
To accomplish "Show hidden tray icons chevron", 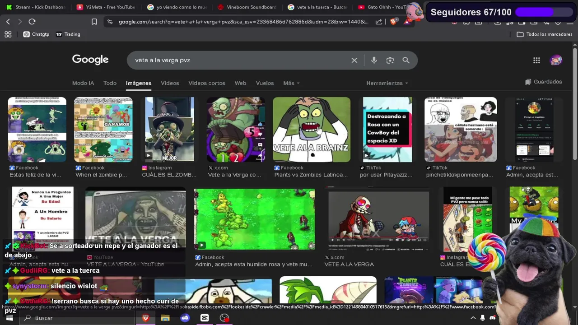I will [x=473, y=318].
